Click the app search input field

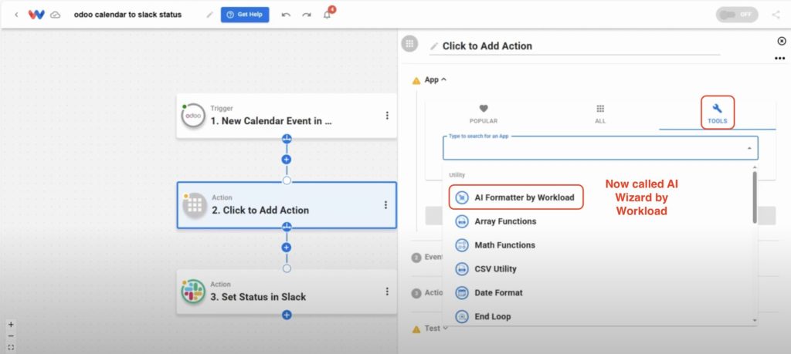tap(599, 149)
